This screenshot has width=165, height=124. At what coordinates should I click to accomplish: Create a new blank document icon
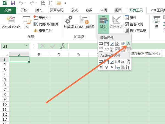tap(51, 3)
